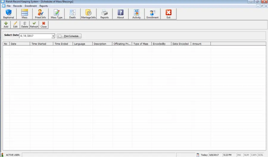
Task: Refresh the schedule list
Action: coord(34,25)
